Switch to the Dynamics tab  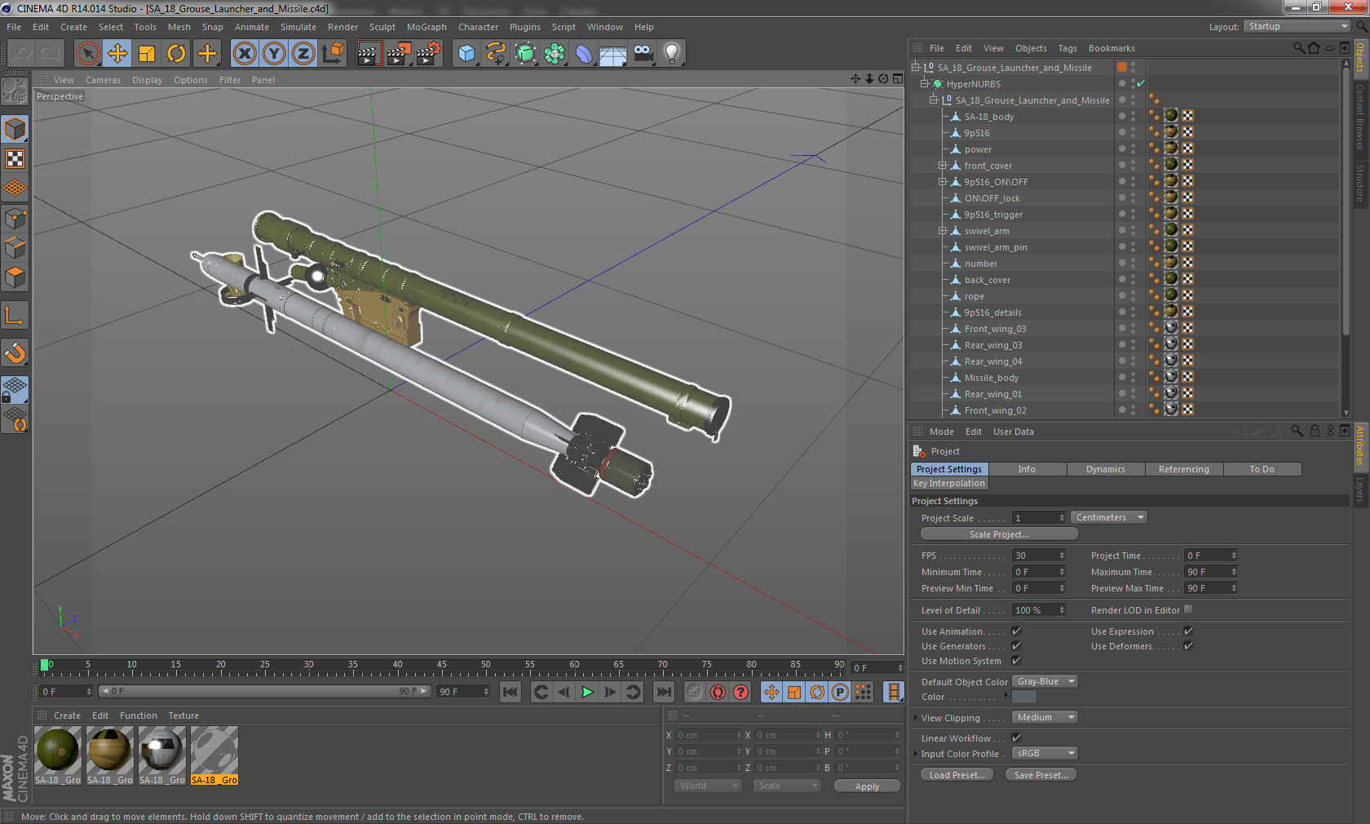tap(1105, 469)
